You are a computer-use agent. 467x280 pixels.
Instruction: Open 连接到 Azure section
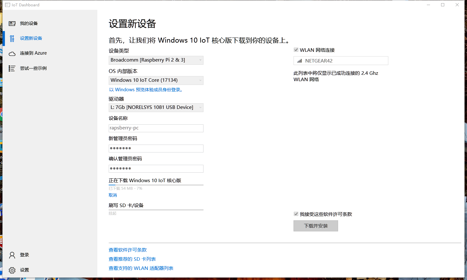33,53
